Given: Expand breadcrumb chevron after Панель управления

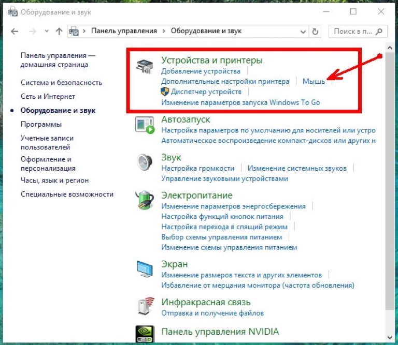Looking at the screenshot, I should (164, 31).
